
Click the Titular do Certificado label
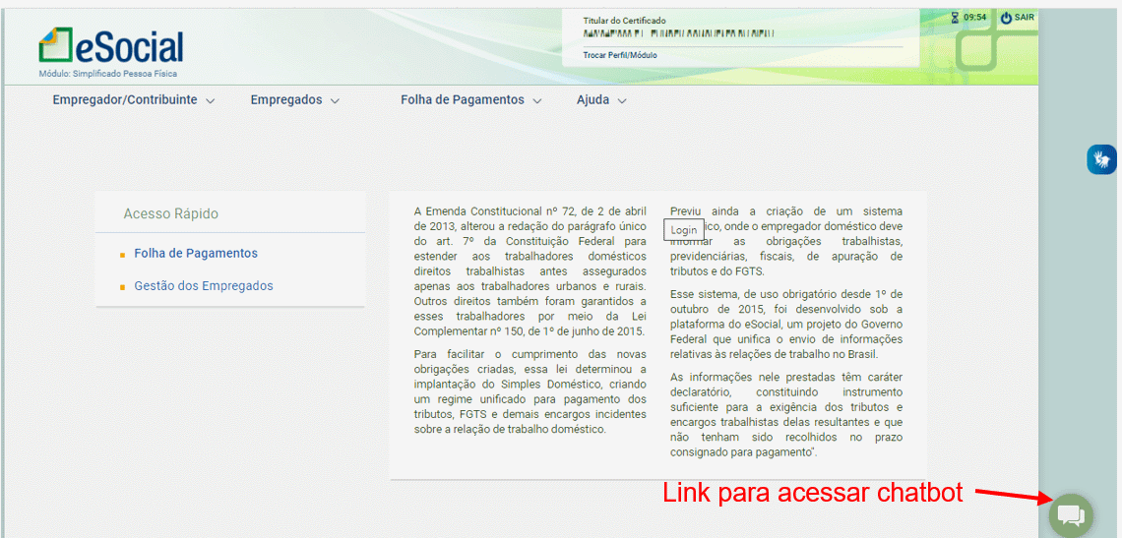pyautogui.click(x=624, y=21)
